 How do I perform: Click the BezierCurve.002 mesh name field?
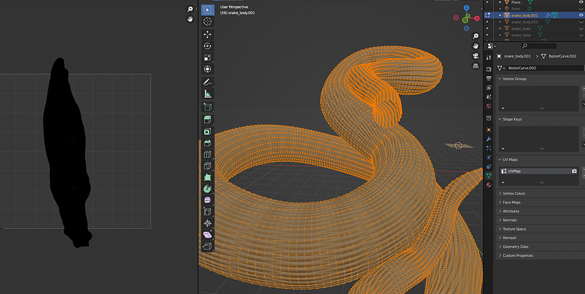point(545,68)
